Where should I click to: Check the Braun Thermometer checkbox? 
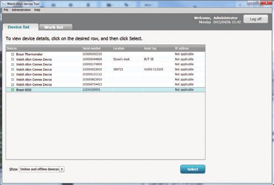(x=13, y=54)
